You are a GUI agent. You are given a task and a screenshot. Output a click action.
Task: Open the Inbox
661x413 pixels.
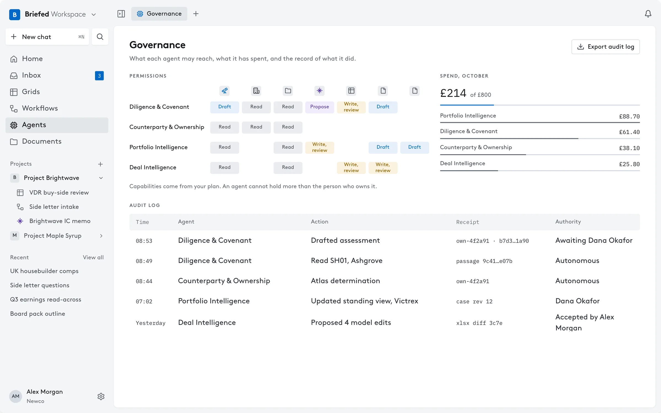[57, 75]
